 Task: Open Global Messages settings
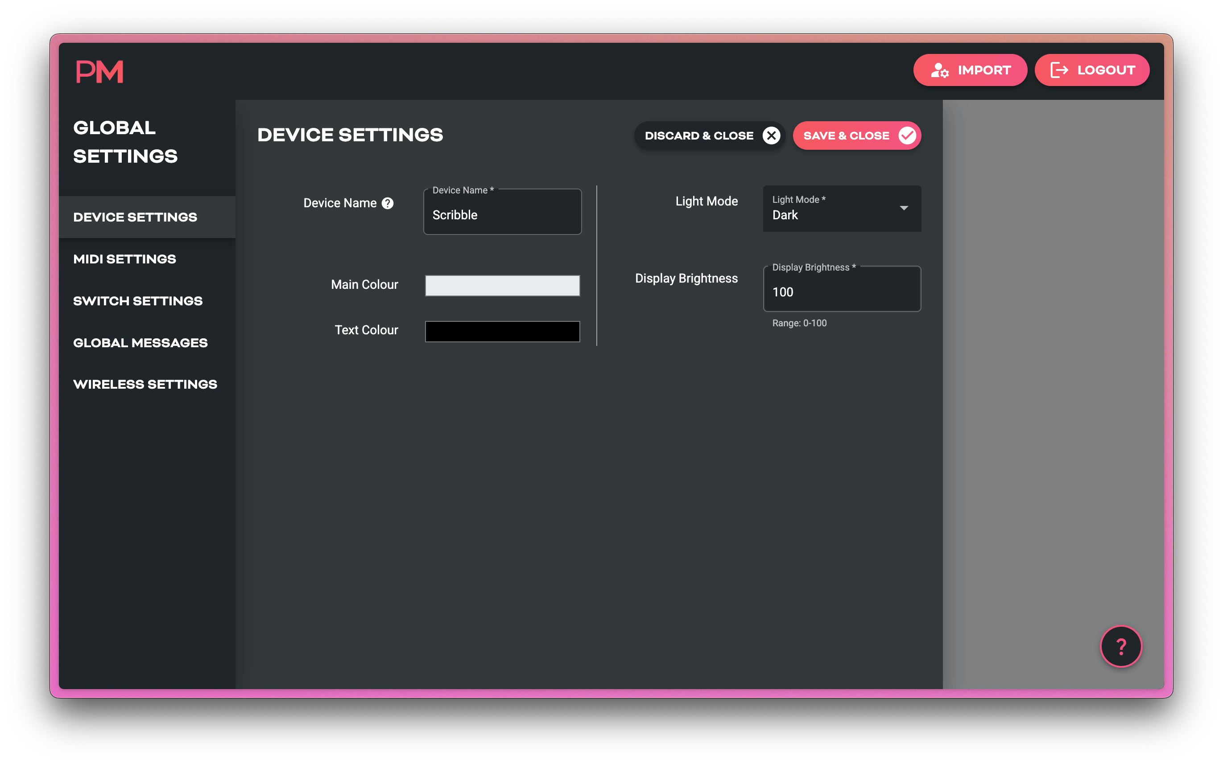click(140, 342)
